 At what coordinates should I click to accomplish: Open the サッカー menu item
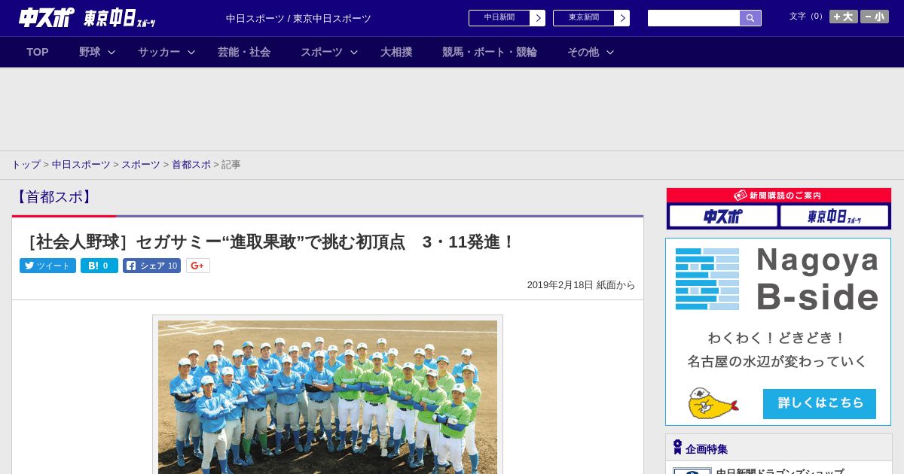159,52
